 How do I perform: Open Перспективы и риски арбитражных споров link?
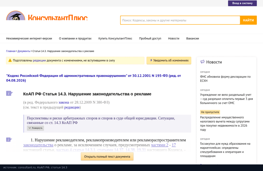pyautogui.click(x=101, y=120)
